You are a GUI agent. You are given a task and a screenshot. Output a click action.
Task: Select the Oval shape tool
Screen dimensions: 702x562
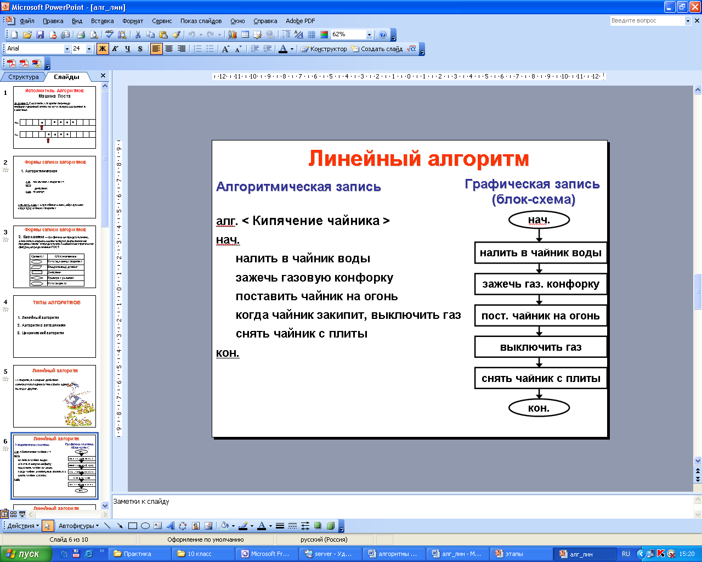pyautogui.click(x=145, y=526)
